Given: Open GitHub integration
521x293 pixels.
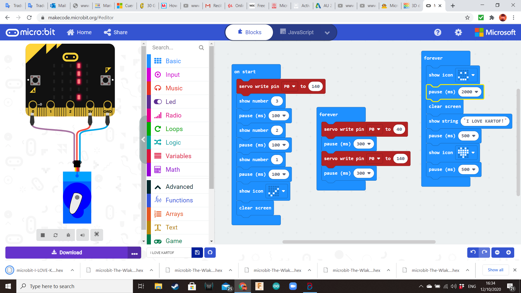Looking at the screenshot, I should click(x=210, y=253).
